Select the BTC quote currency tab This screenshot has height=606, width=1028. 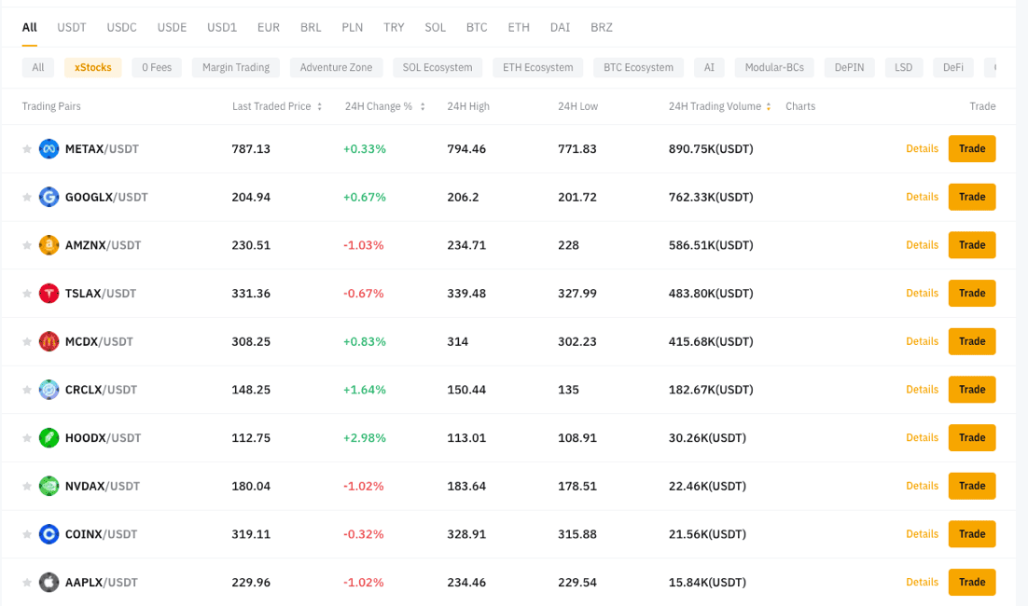point(477,27)
